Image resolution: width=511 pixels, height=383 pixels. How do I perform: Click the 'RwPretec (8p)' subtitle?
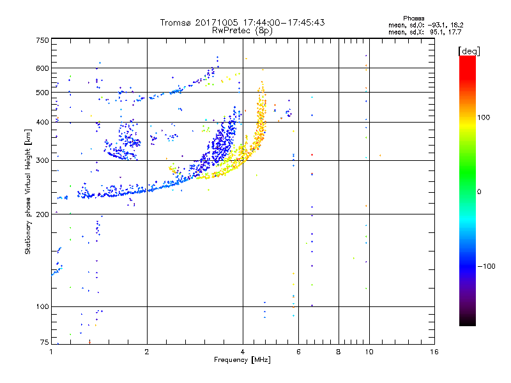(242, 31)
